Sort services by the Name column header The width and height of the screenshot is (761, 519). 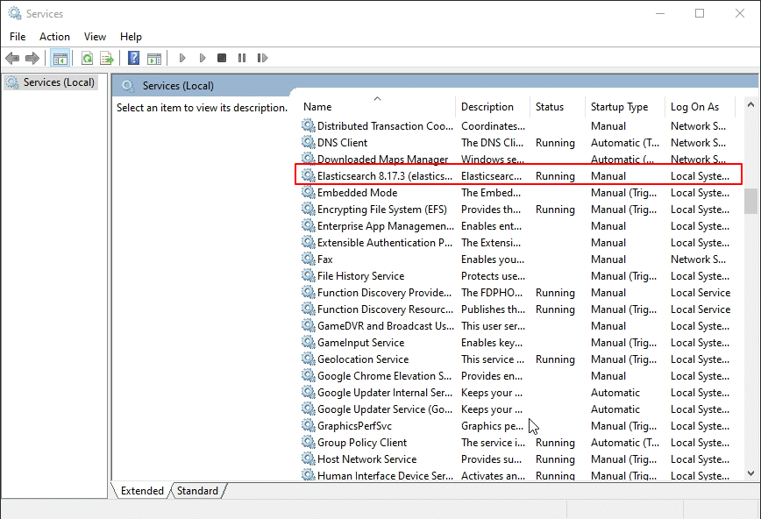tap(377, 107)
